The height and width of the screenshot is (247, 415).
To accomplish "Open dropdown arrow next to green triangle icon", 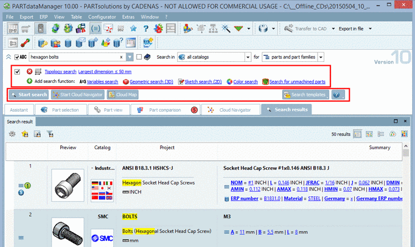I will pos(248,29).
